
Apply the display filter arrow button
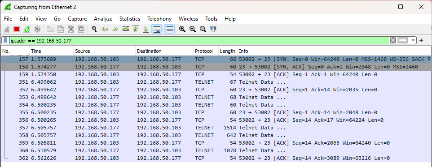point(403,41)
